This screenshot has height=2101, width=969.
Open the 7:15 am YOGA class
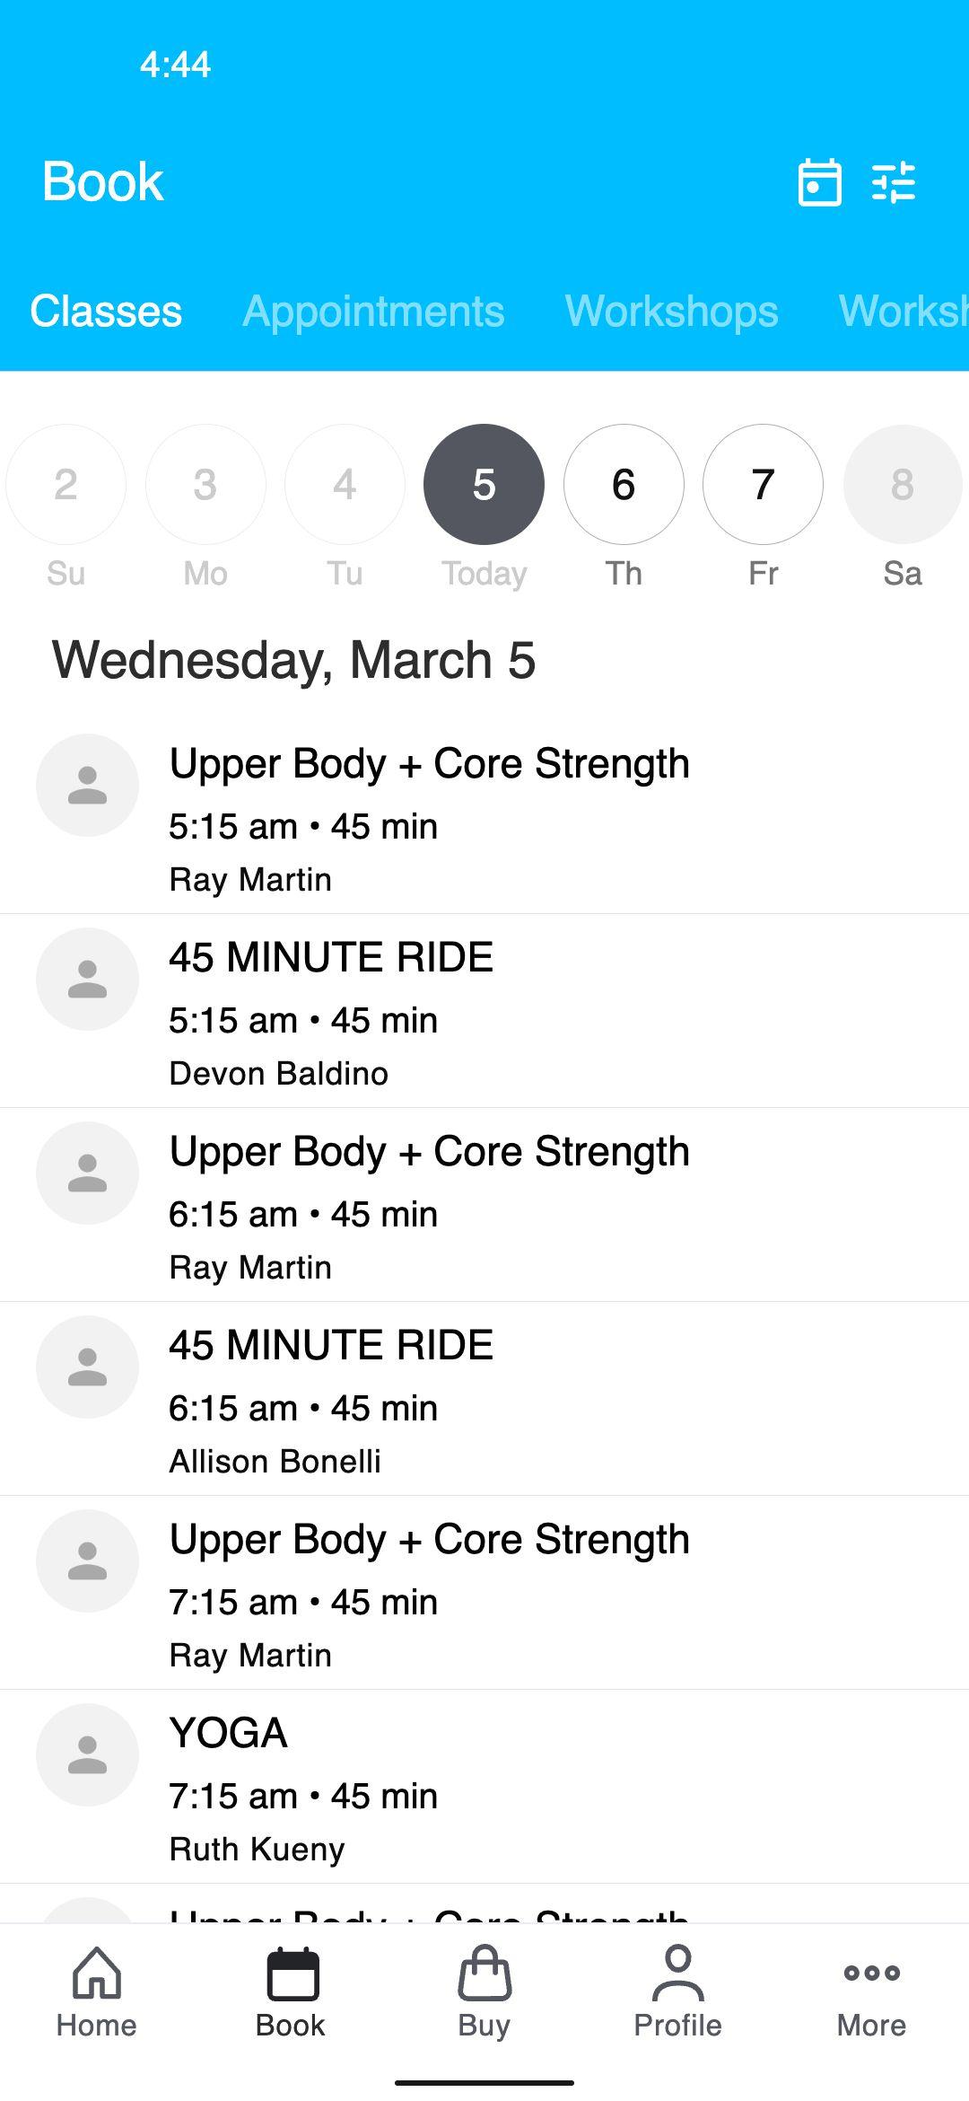(484, 1787)
